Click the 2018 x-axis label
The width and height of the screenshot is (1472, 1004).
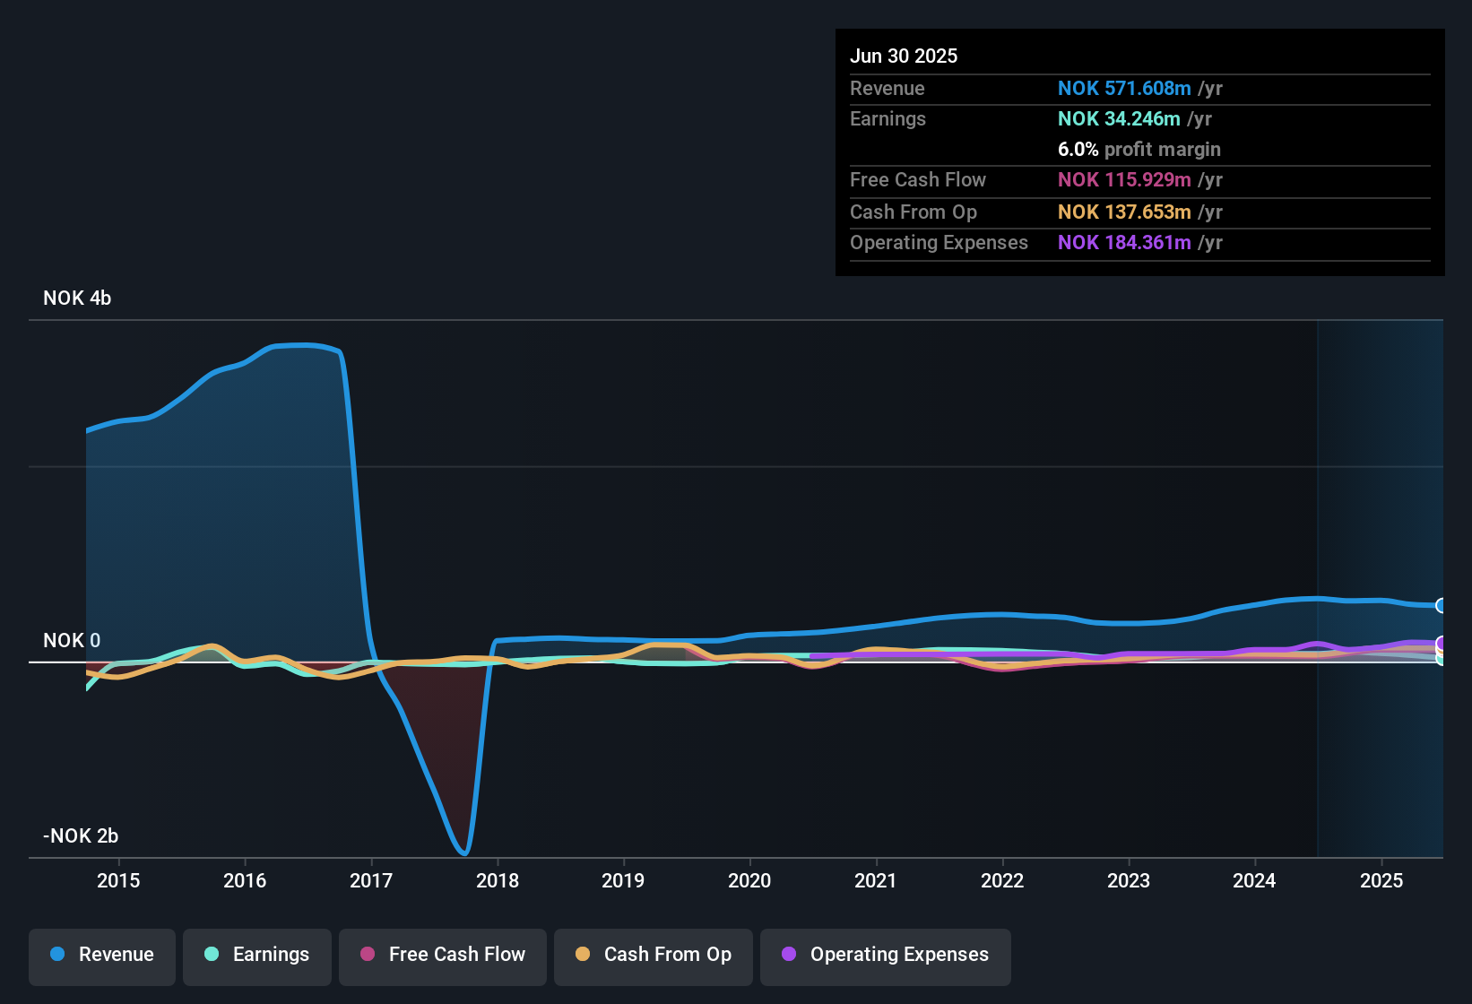click(498, 880)
